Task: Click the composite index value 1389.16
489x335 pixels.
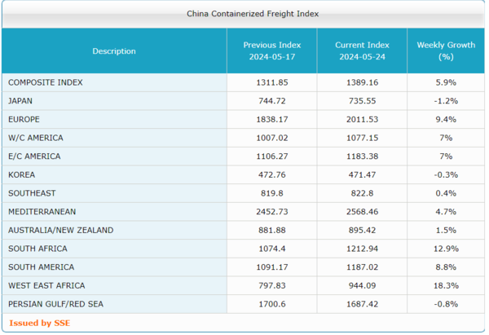Action: click(x=362, y=82)
